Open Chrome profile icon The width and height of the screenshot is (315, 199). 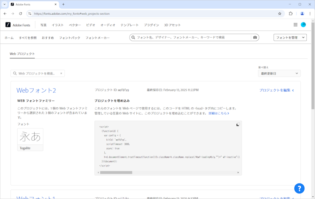point(302,14)
